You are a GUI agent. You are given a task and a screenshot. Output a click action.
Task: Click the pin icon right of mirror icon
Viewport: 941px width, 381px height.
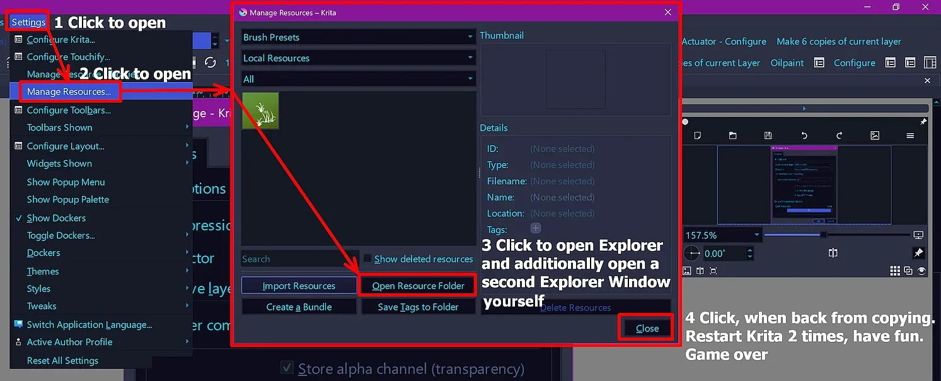click(918, 252)
